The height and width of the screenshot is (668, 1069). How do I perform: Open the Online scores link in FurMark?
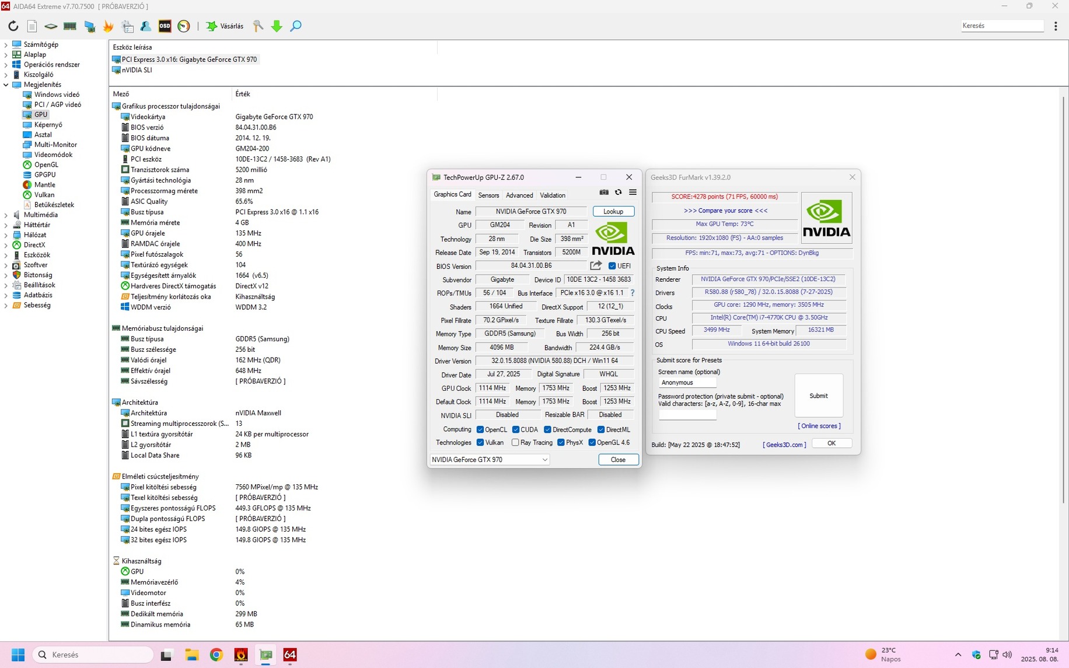(819, 426)
